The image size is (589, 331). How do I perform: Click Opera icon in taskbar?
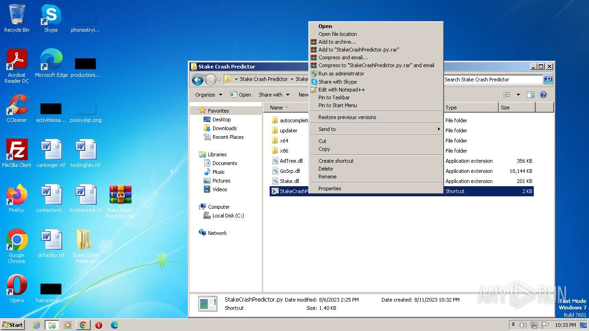tap(98, 325)
